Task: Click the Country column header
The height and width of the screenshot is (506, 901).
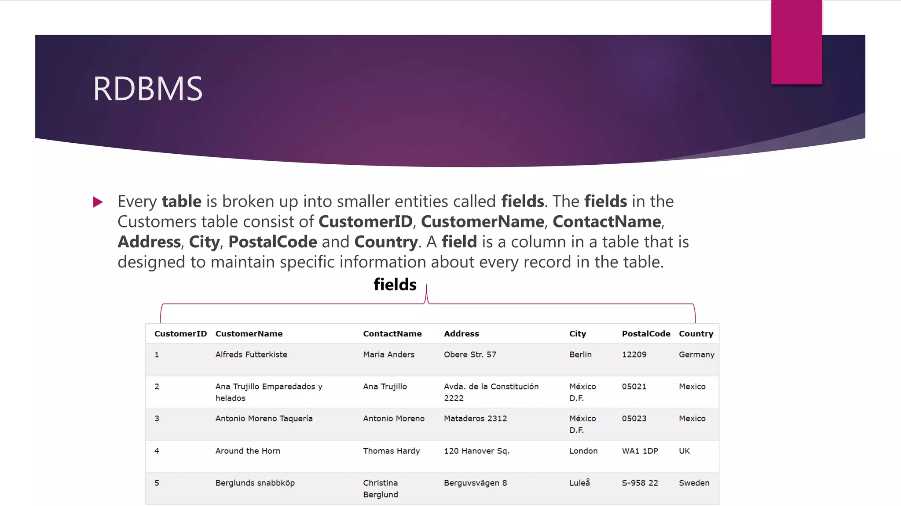Action: (x=696, y=334)
